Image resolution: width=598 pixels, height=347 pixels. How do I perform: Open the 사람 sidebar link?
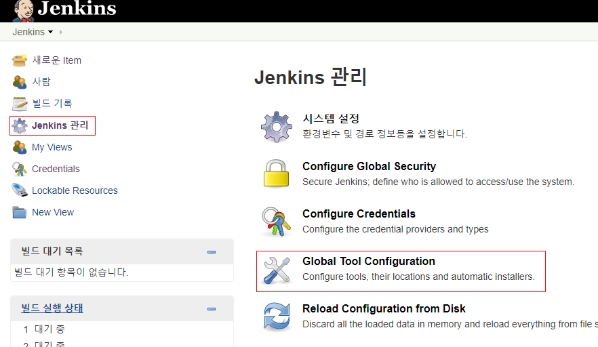pos(41,81)
